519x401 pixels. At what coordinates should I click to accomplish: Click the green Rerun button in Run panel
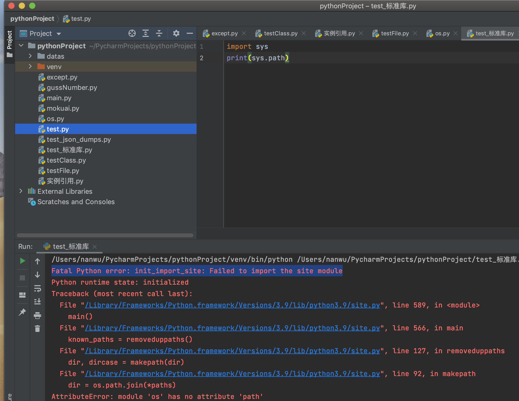pos(23,261)
